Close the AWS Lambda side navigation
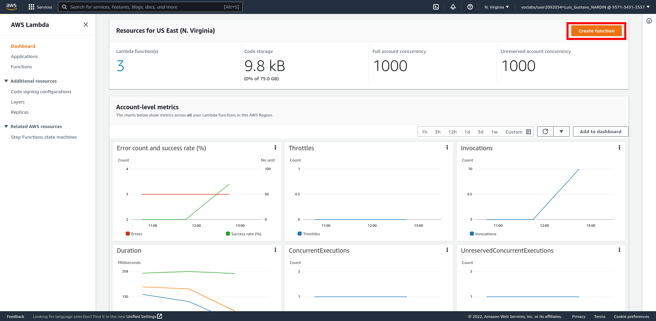656x321 pixels. pyautogui.click(x=86, y=25)
